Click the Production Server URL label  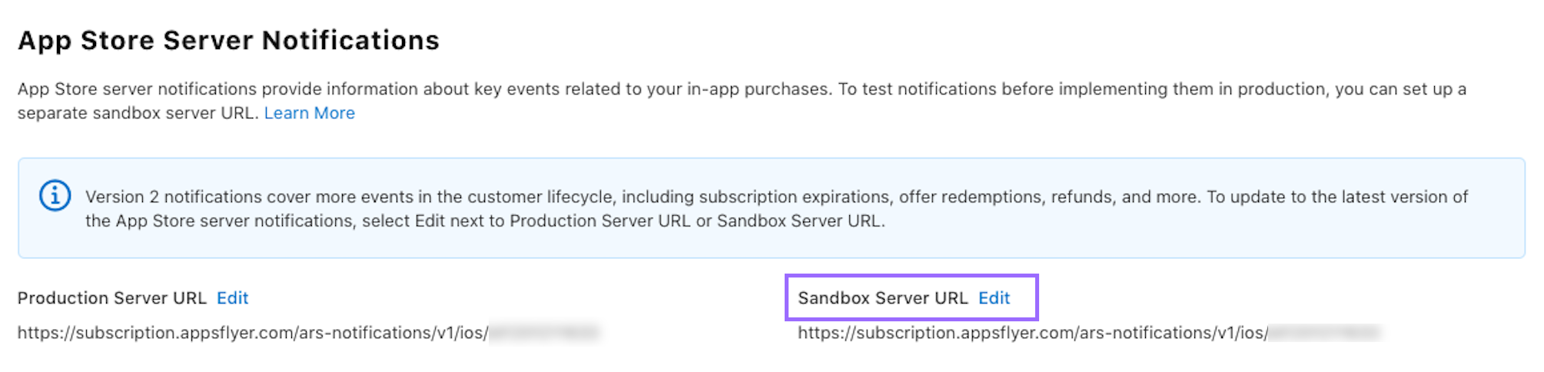pyautogui.click(x=112, y=298)
